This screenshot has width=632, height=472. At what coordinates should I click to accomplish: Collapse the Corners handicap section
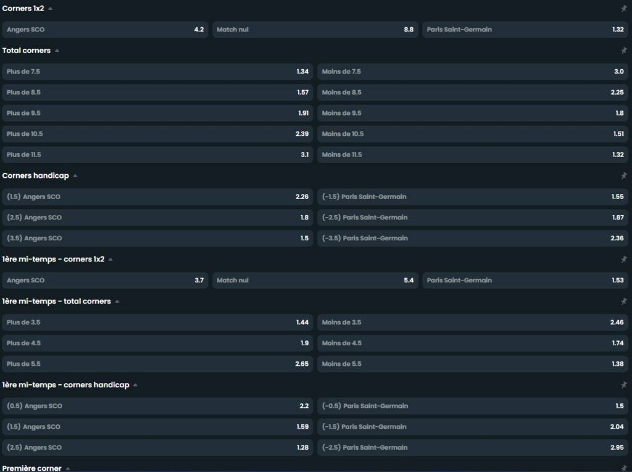pyautogui.click(x=75, y=176)
